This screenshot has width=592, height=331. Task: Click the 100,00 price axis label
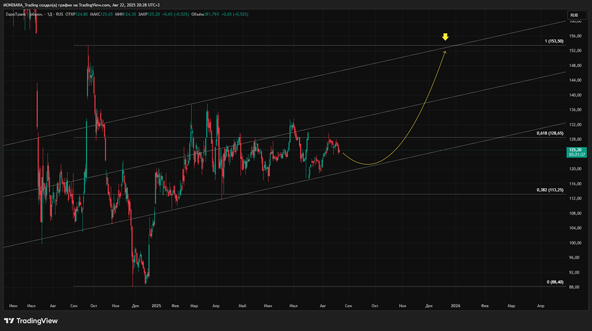pyautogui.click(x=575, y=243)
